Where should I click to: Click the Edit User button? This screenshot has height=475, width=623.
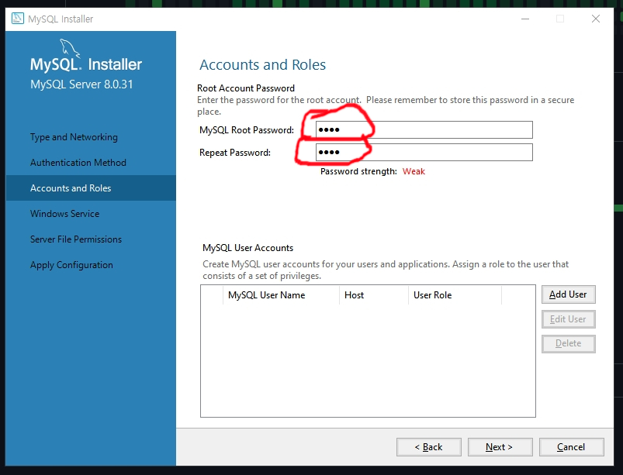coord(568,319)
